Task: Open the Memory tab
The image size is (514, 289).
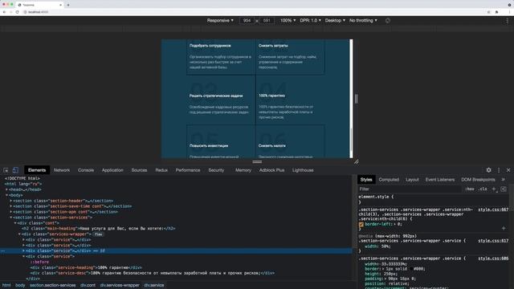Action: (243, 170)
